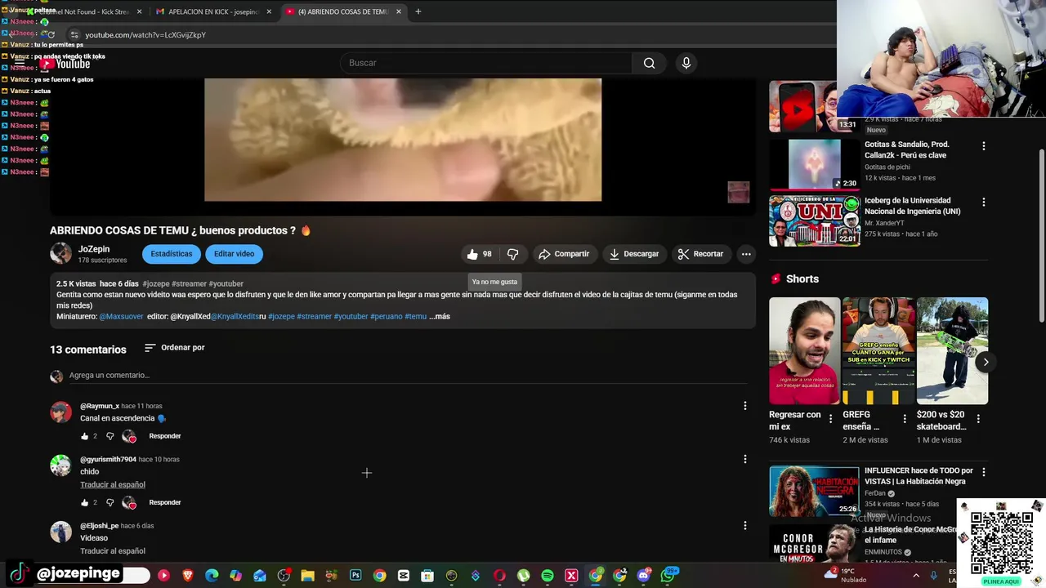Click the search magnifier button
Image resolution: width=1046 pixels, height=588 pixels.
tap(649, 63)
